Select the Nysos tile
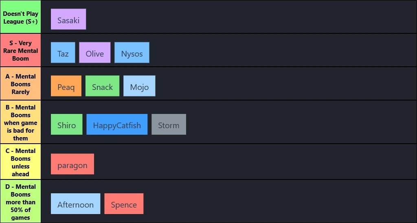Viewport: 417px width, 223px height. point(132,52)
